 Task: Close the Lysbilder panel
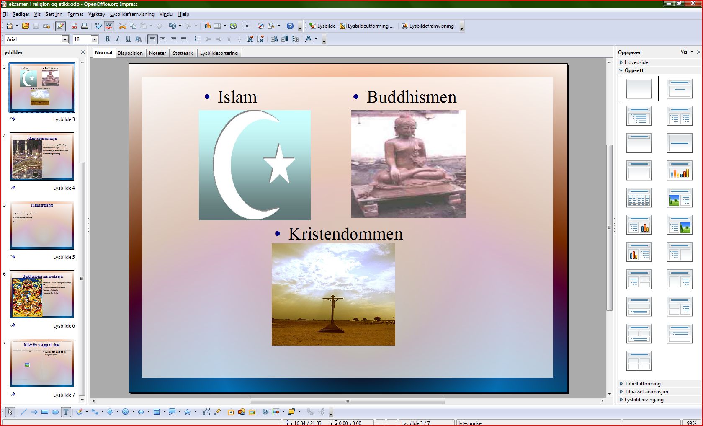(83, 52)
